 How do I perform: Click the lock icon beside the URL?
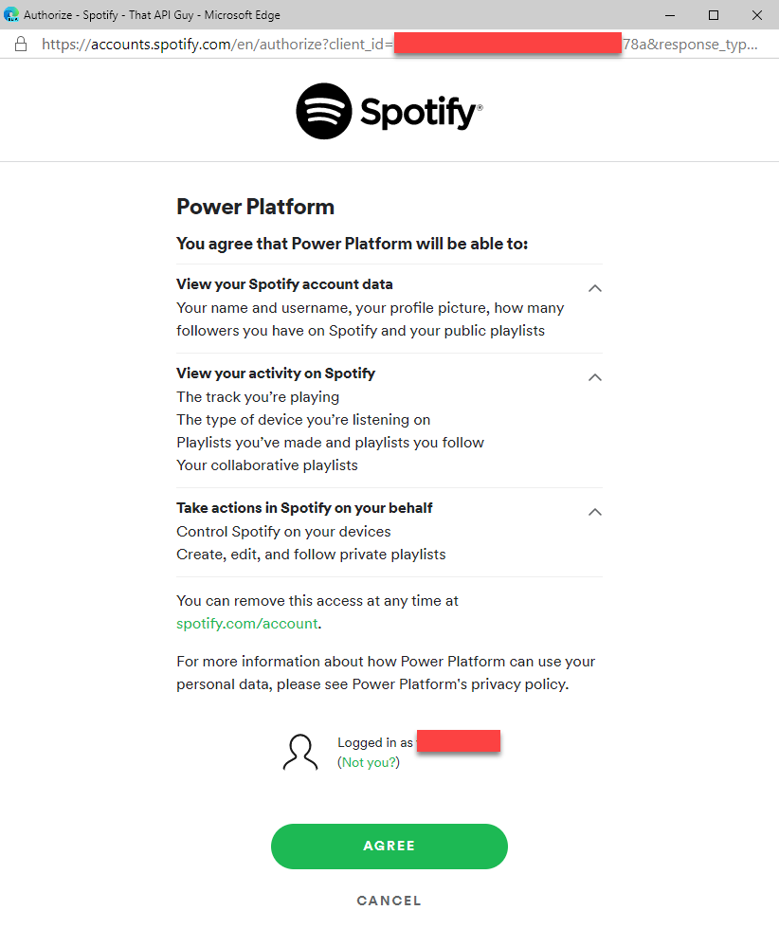(22, 45)
